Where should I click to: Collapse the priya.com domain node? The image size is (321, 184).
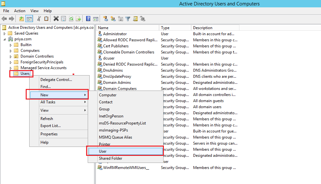pyautogui.click(x=4, y=39)
